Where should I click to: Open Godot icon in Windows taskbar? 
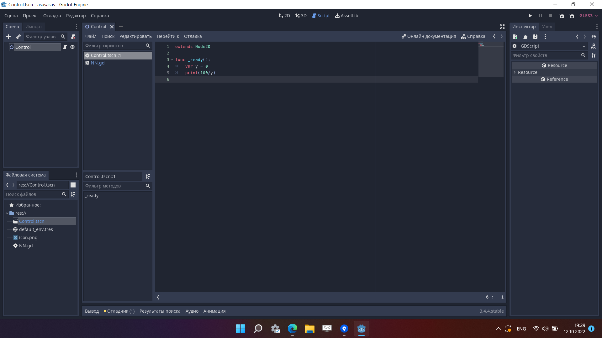[361, 329]
